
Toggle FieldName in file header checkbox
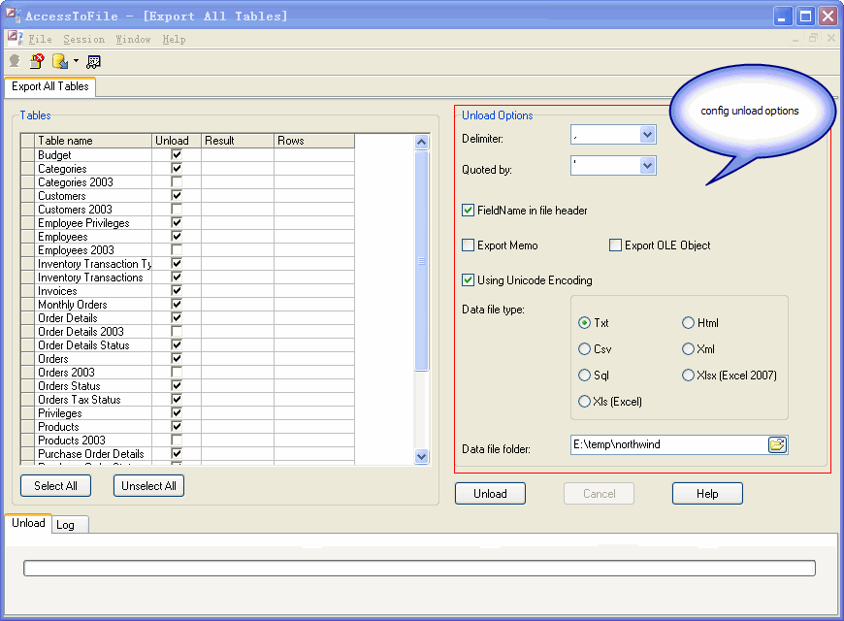coord(469,211)
